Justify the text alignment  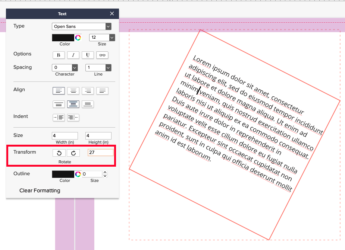tap(102, 91)
